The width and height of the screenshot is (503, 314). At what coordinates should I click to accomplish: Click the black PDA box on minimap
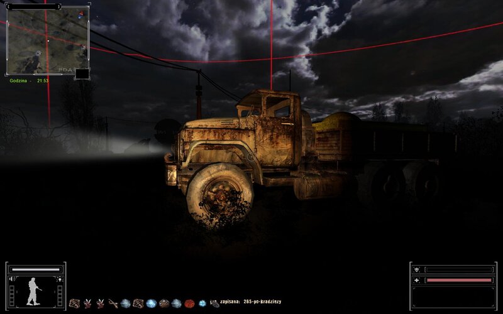click(x=82, y=73)
